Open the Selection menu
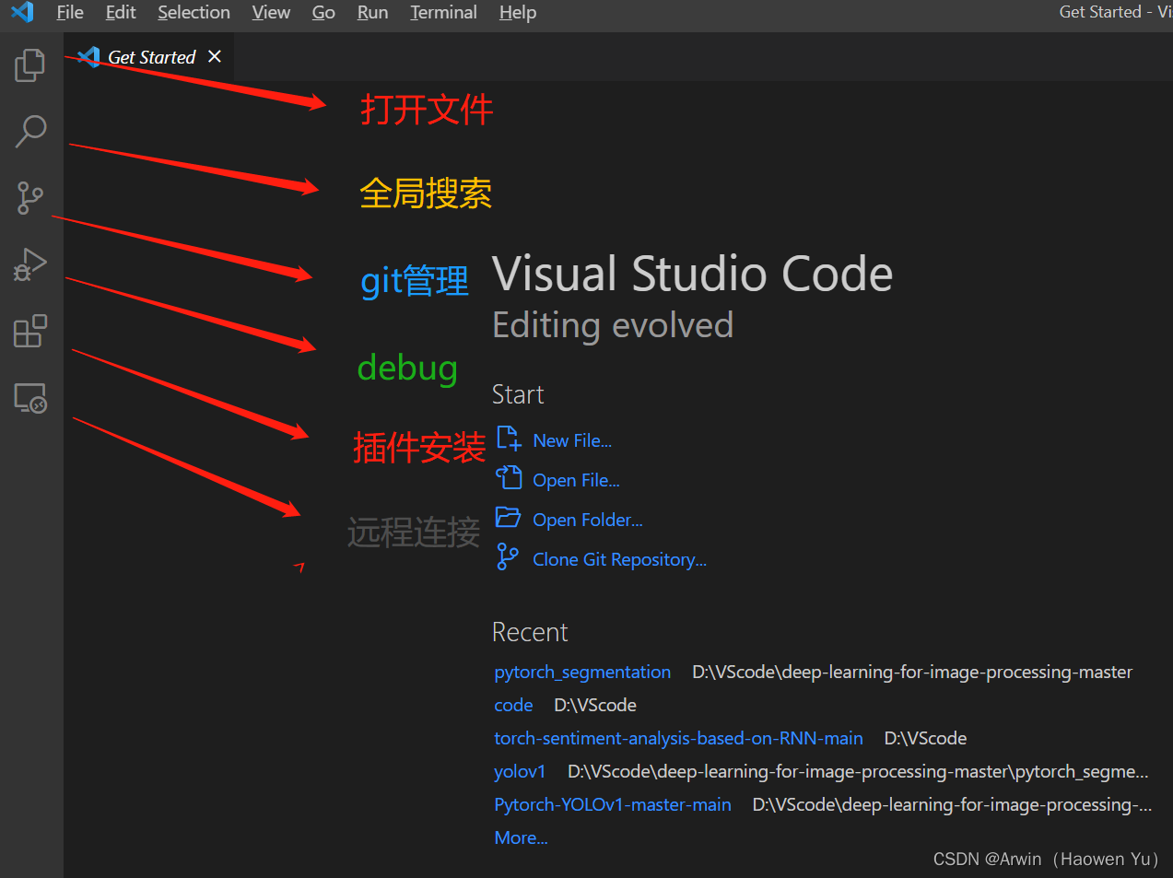Screen dimensions: 1173x878 (x=194, y=12)
